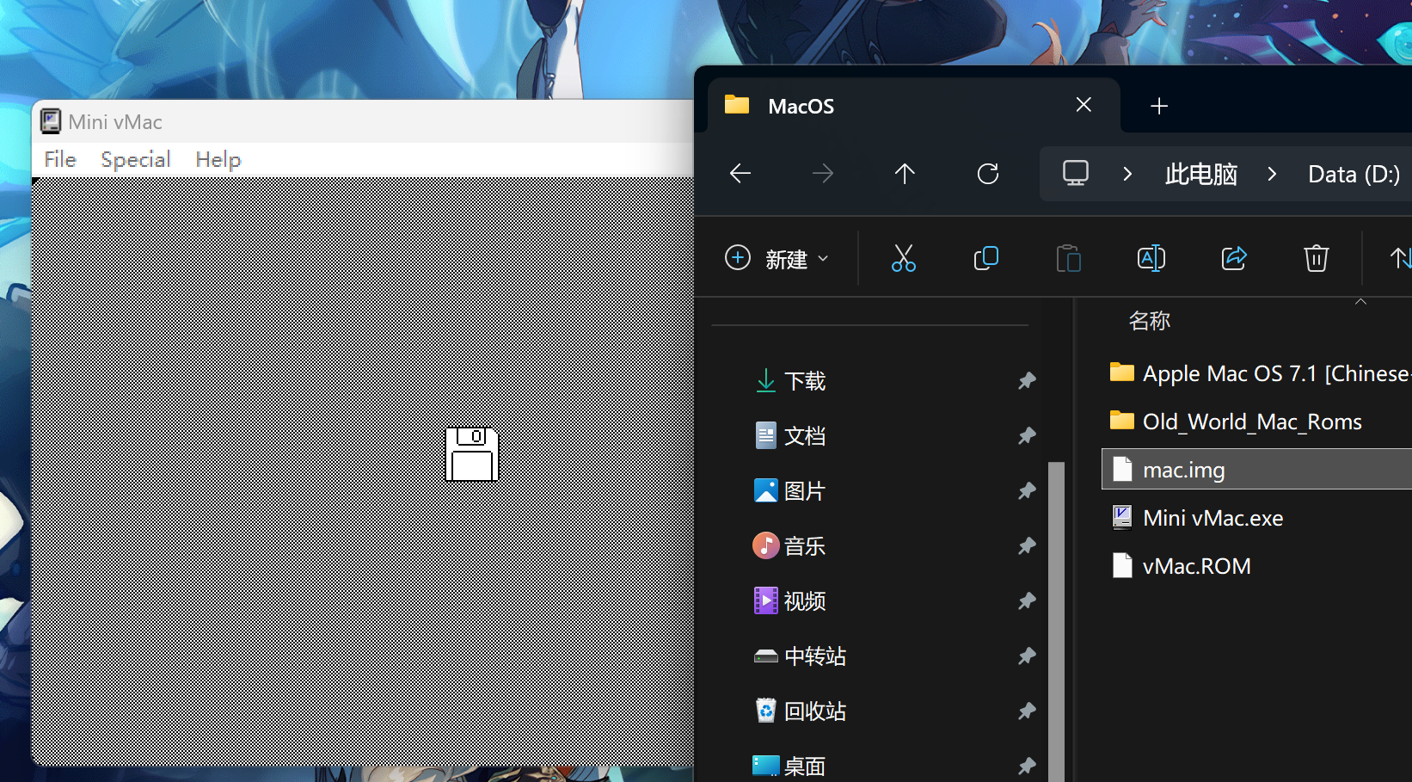Click the 名称 (Name) column header

(x=1149, y=321)
